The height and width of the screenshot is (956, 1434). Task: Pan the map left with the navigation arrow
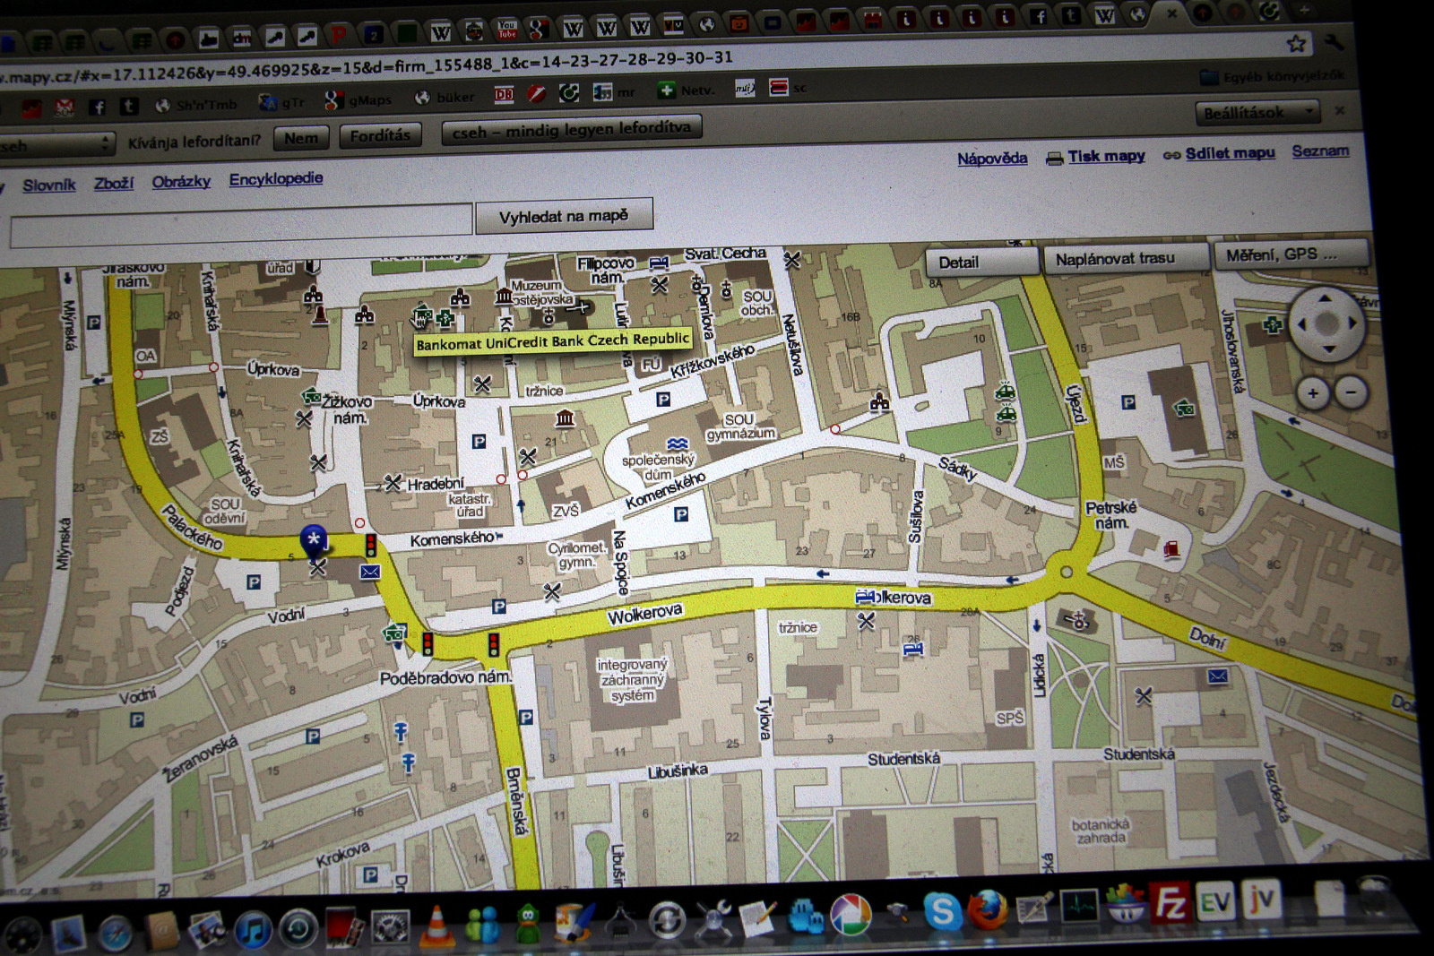pyautogui.click(x=1302, y=324)
